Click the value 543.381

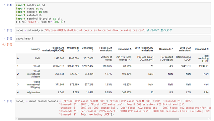coord(89,74)
